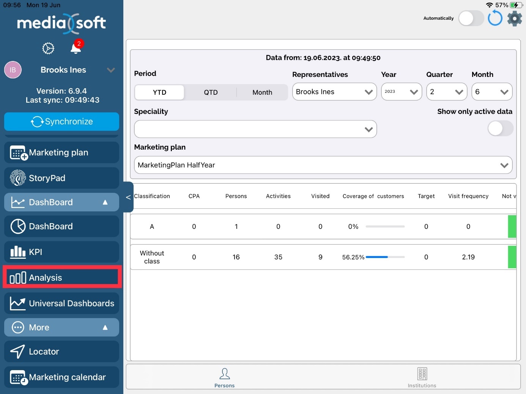This screenshot has width=526, height=394.
Task: Open the Representatives dropdown
Action: pos(334,92)
